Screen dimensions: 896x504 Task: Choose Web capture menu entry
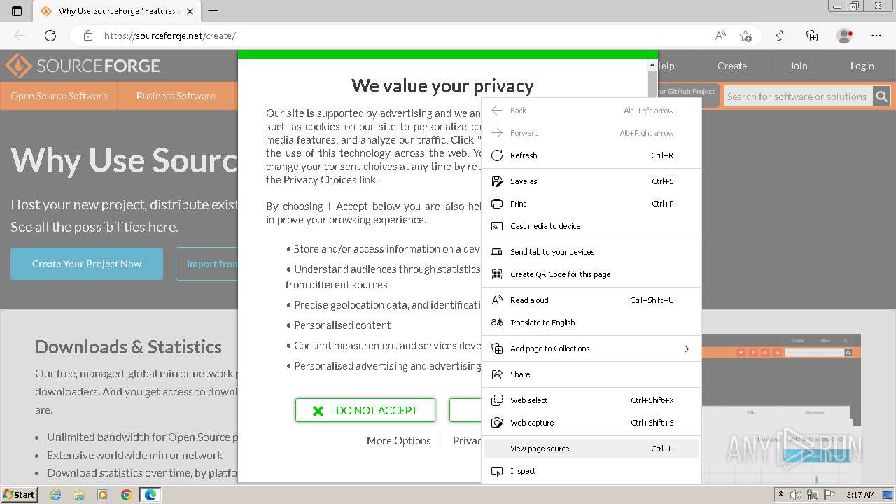(591, 423)
